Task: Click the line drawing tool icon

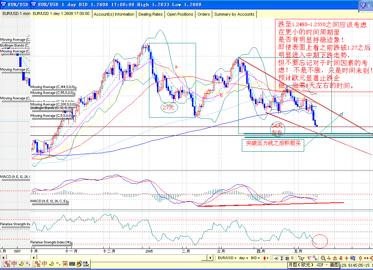Action: [310, 258]
